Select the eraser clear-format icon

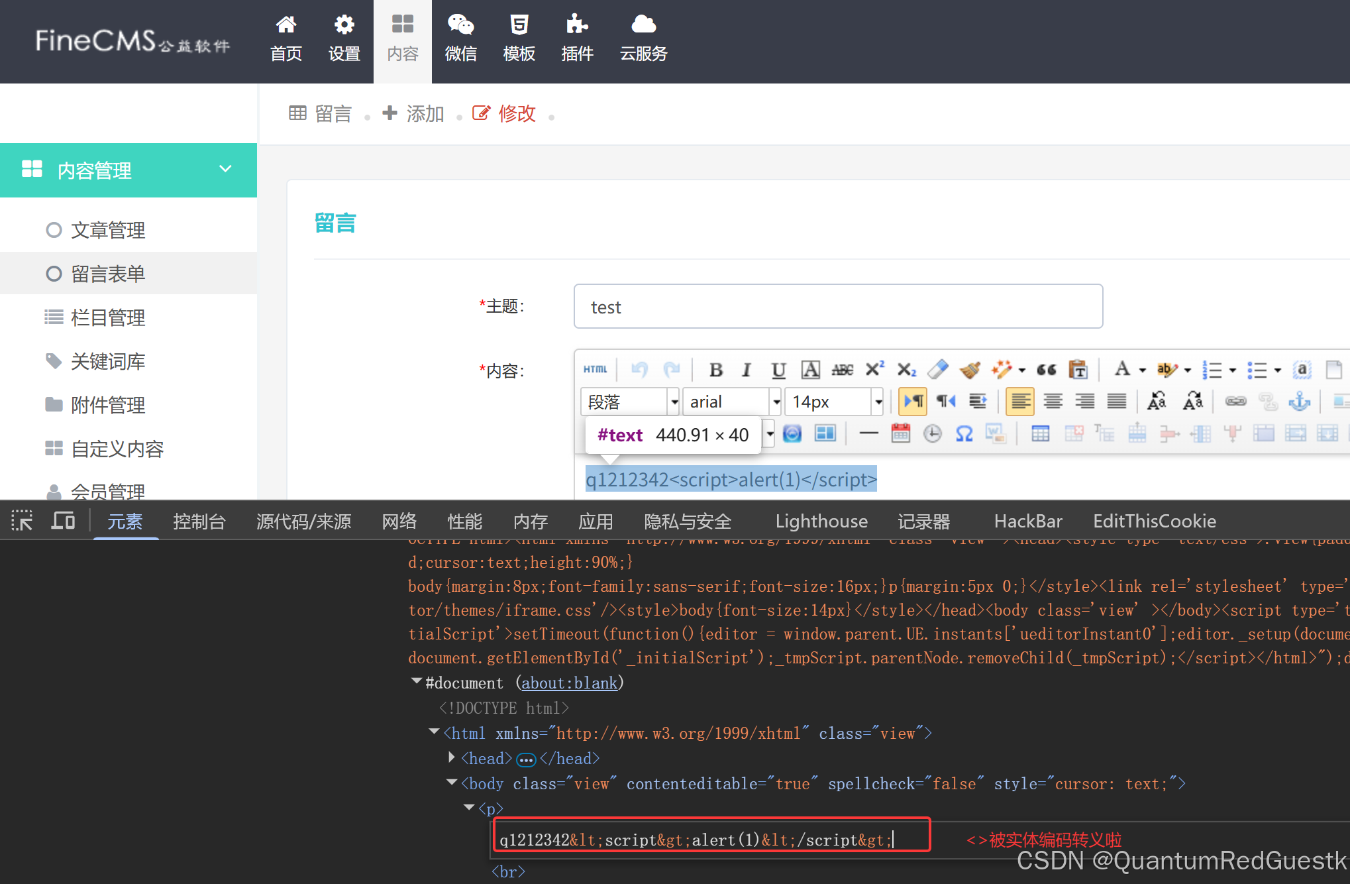pyautogui.click(x=937, y=369)
